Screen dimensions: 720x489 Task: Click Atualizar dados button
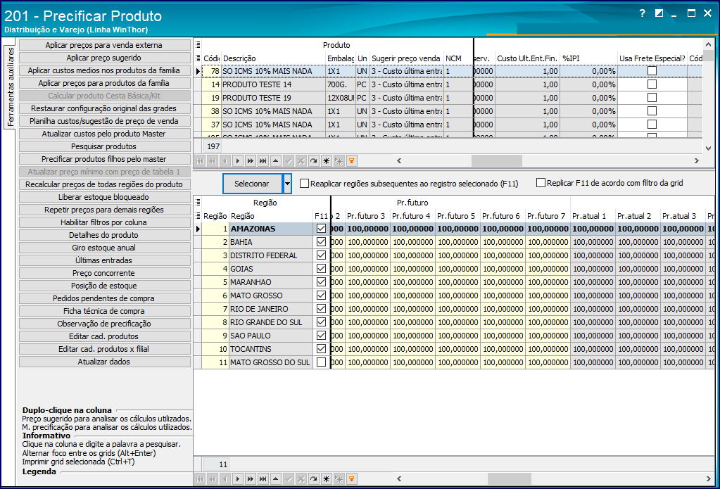pos(105,362)
